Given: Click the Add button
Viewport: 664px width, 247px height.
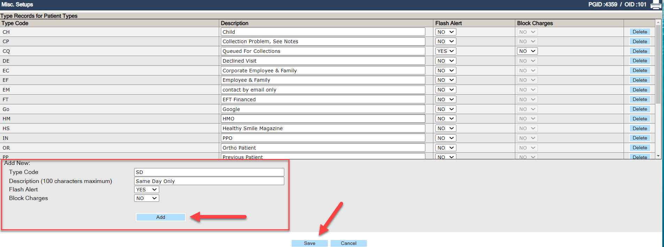Looking at the screenshot, I should (161, 217).
